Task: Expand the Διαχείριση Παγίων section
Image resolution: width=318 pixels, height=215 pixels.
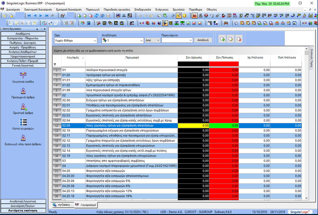Action: pyautogui.click(x=23, y=206)
